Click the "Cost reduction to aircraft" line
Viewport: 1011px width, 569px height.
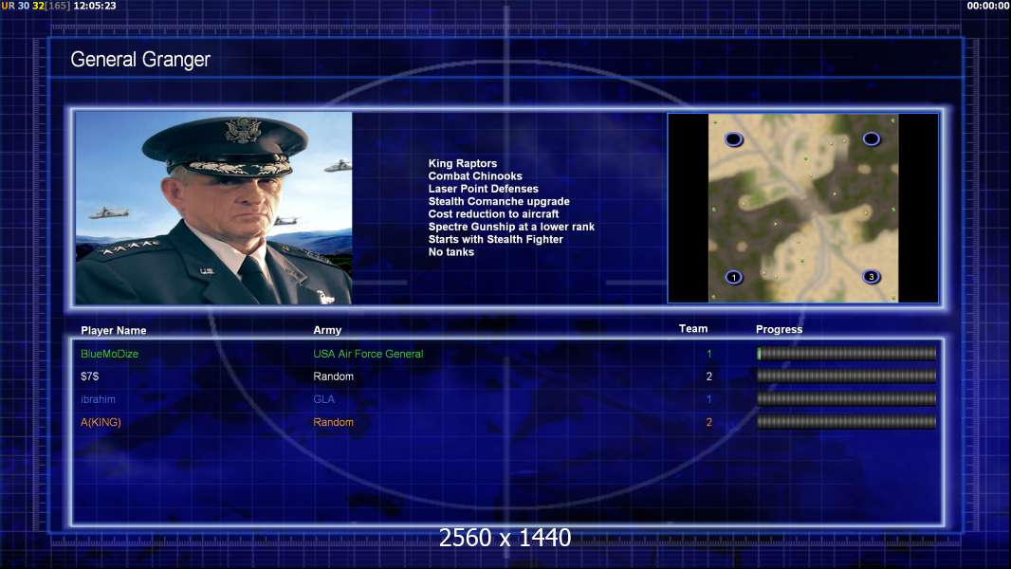tap(493, 214)
